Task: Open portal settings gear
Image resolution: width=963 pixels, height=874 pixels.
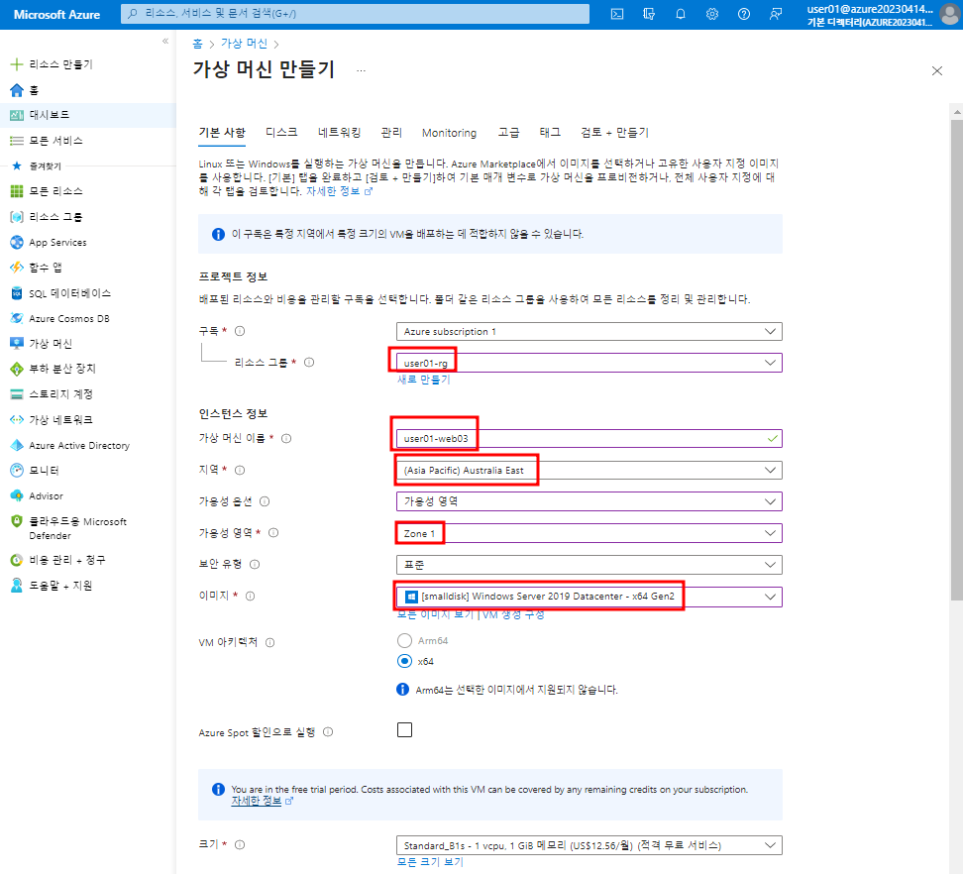Action: pos(711,14)
